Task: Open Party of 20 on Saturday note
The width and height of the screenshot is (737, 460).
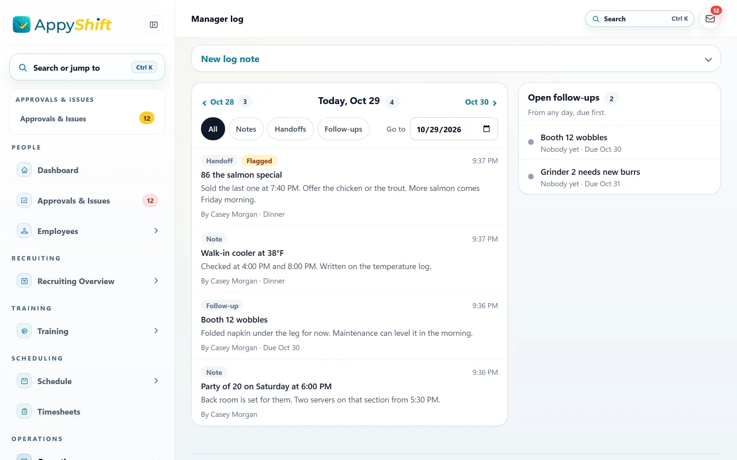Action: pos(349,393)
